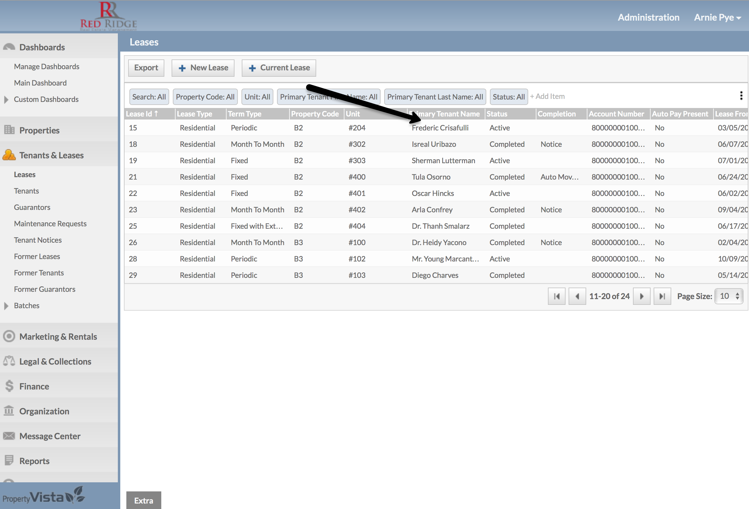
Task: Go to the next page of leases
Action: [641, 296]
